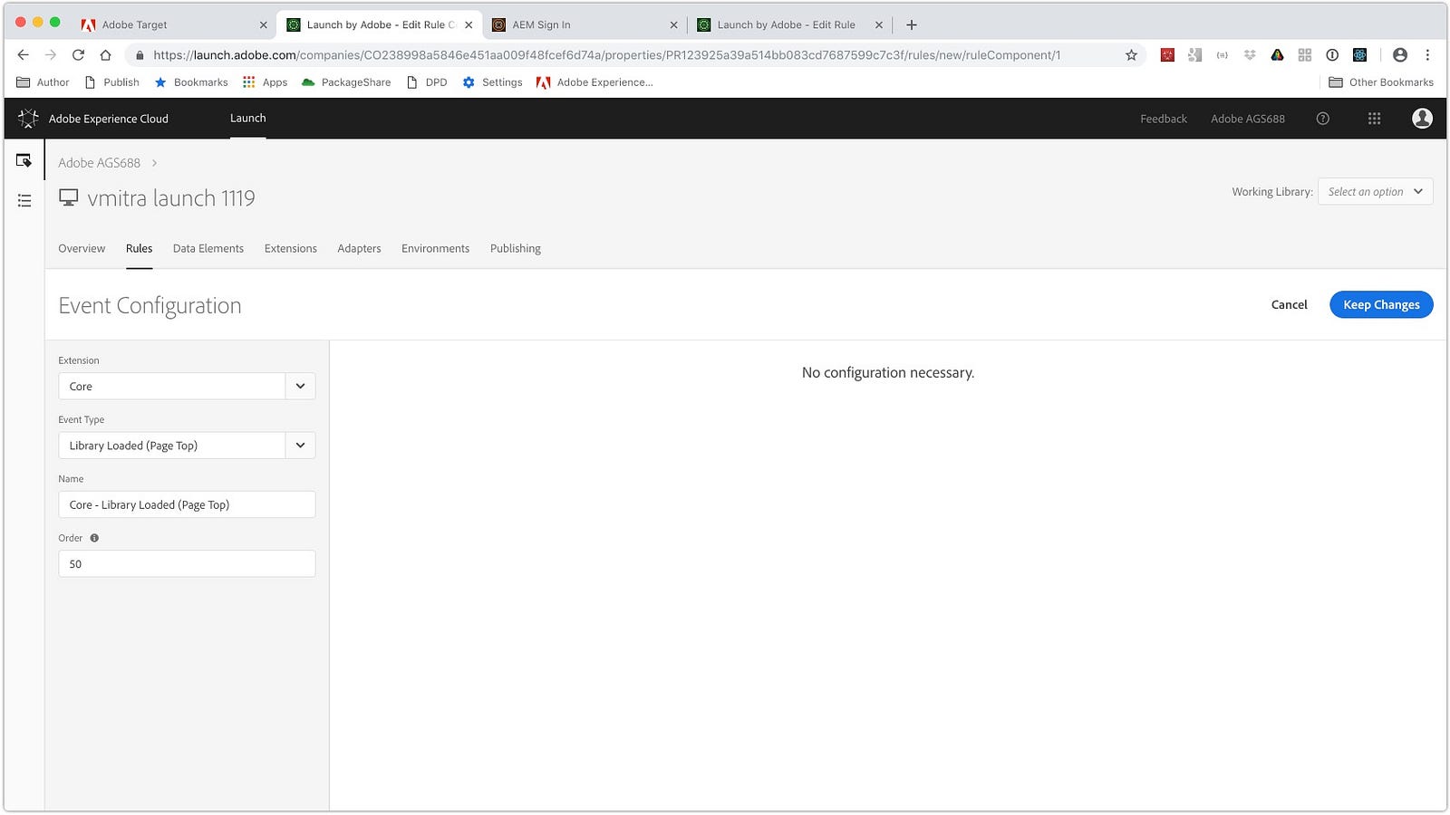Click the Cancel button
The image size is (1450, 815).
(x=1289, y=304)
